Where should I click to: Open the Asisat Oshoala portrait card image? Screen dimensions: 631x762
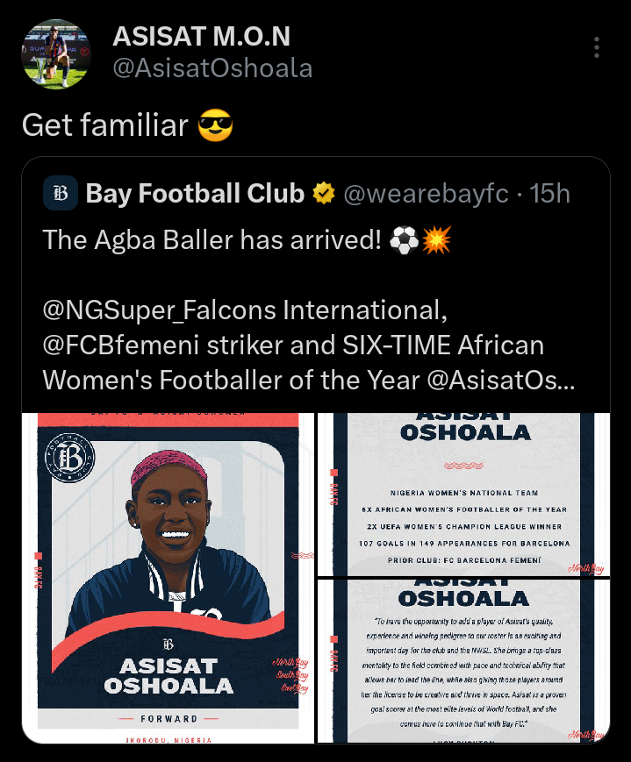pyautogui.click(x=175, y=577)
